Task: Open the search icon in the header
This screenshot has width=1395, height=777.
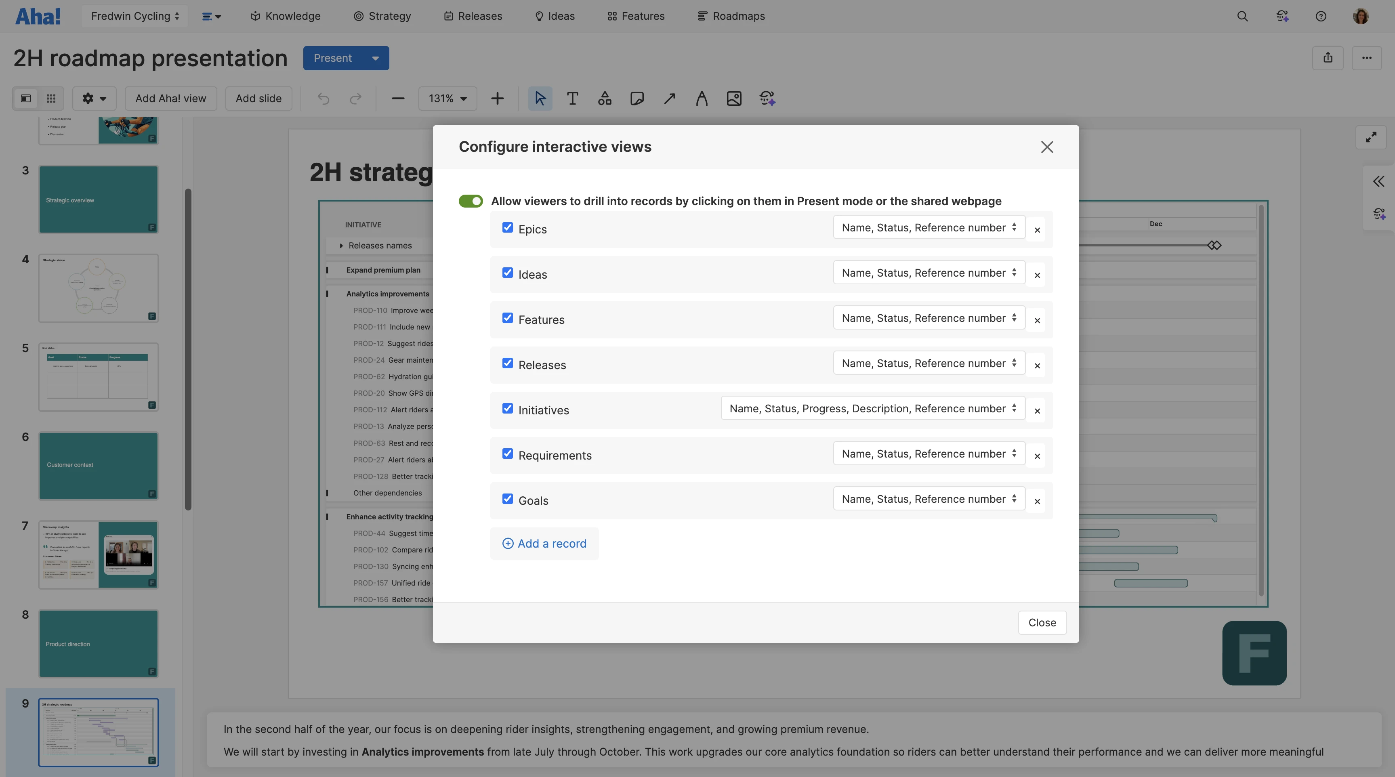Action: tap(1242, 16)
